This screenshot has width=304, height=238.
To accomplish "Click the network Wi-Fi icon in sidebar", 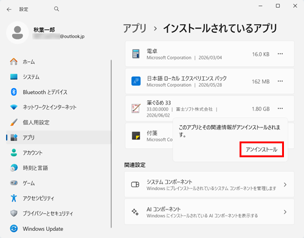I will click(14, 107).
